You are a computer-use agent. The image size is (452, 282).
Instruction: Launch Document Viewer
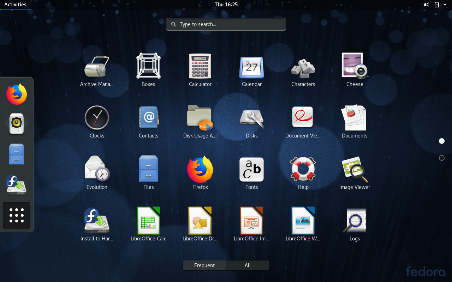303,118
